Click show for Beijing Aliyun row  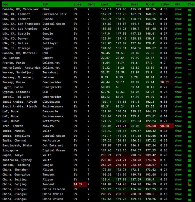tap(178, 179)
